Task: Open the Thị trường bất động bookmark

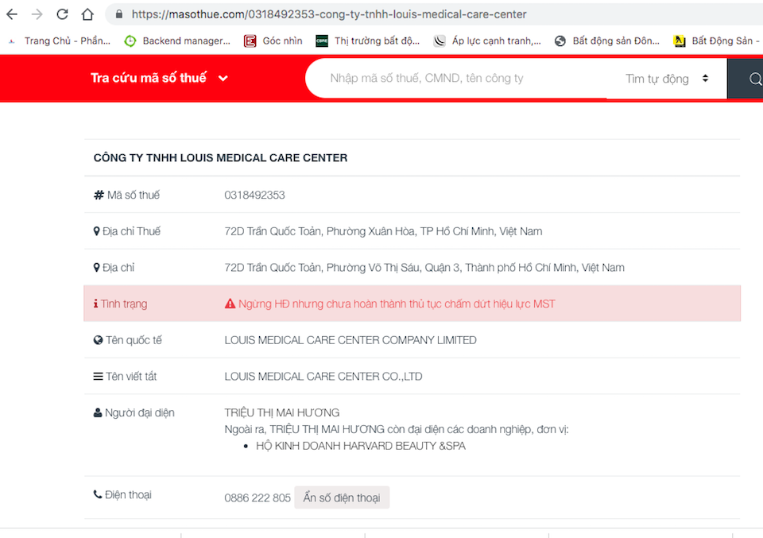Action: tap(368, 41)
